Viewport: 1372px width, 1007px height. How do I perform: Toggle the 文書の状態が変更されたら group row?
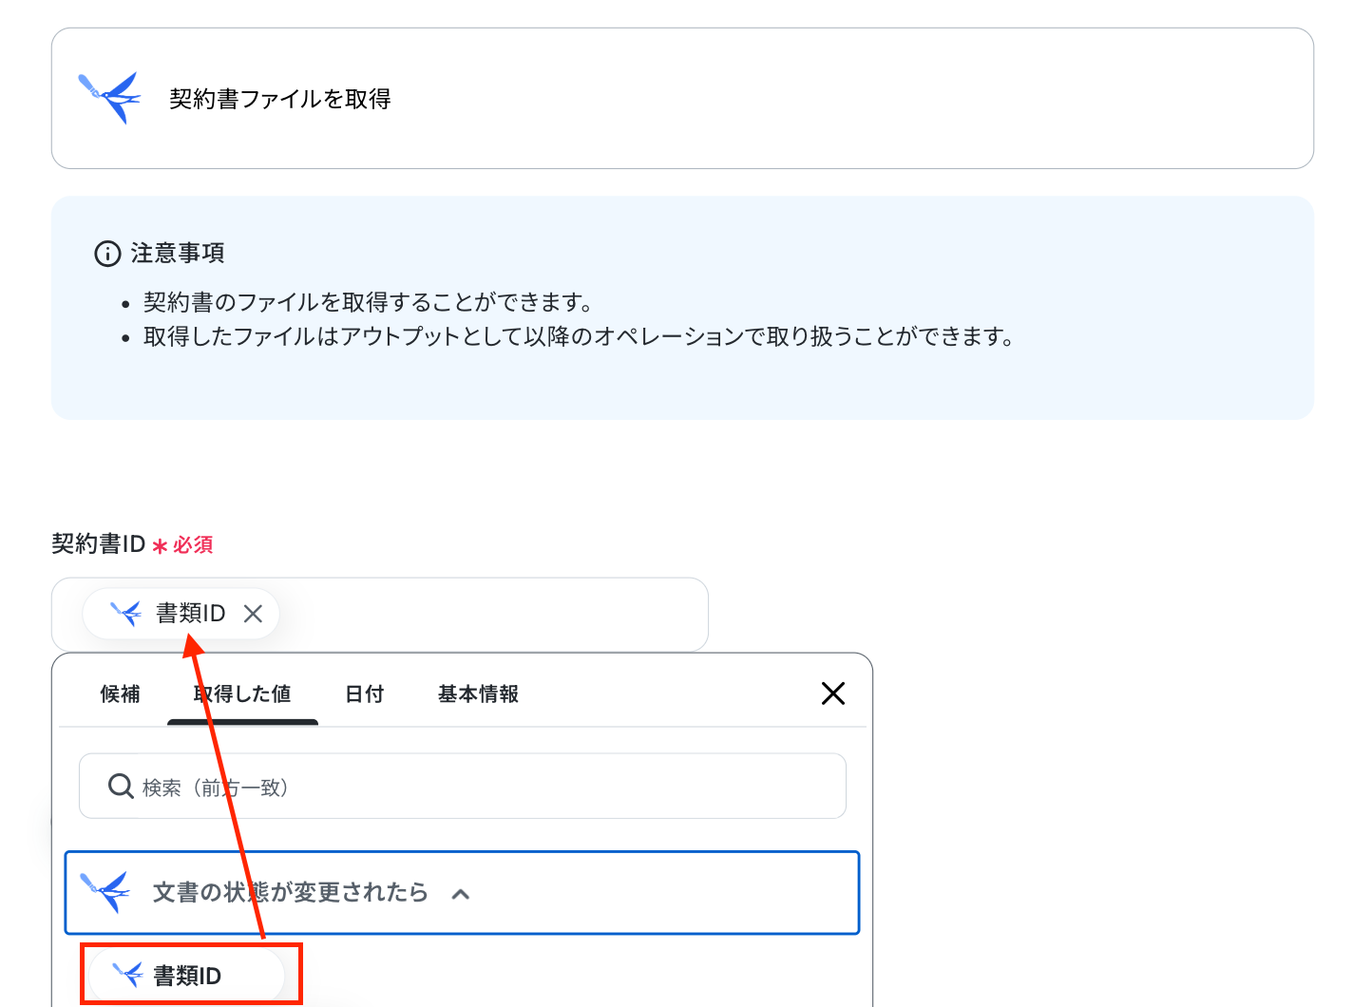tap(463, 893)
